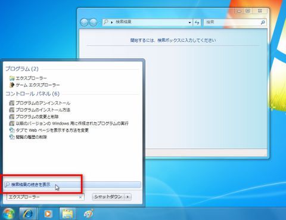Clear the Start menu search text
Image resolution: width=286 pixels, height=220 pixels.
[80, 197]
